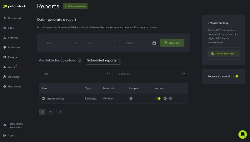Open the Type dropdown
The image size is (250, 142).
[100, 43]
